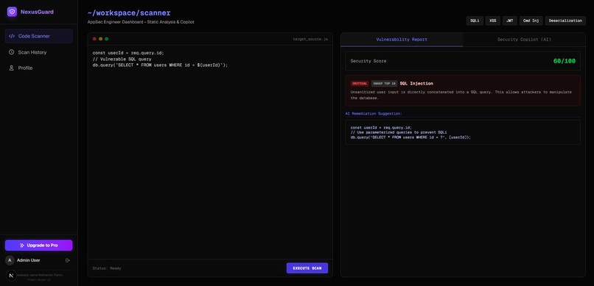
Task: Click the yellow window dot in the editor
Action: click(100, 39)
